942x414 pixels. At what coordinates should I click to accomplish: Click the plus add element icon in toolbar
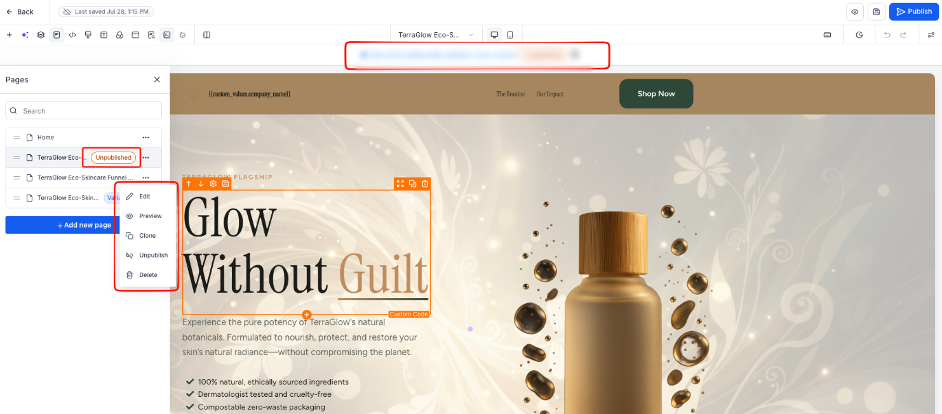tap(9, 35)
